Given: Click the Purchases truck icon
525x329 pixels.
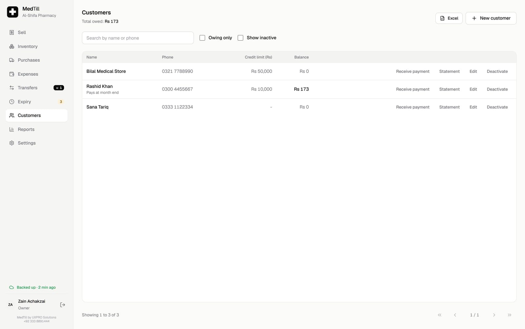Looking at the screenshot, I should (12, 60).
